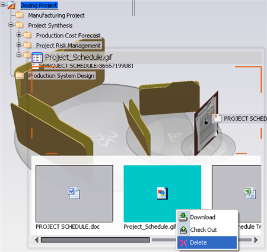The width and height of the screenshot is (267, 252).
Task: Click the Production System Design folder icon
Action: click(x=20, y=75)
